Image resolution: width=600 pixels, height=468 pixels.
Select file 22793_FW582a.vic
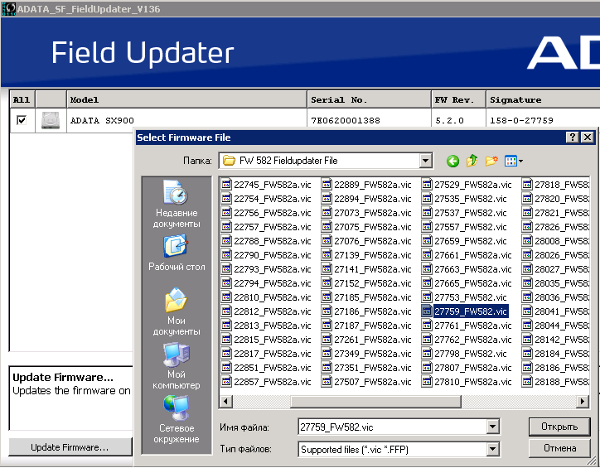pyautogui.click(x=266, y=269)
